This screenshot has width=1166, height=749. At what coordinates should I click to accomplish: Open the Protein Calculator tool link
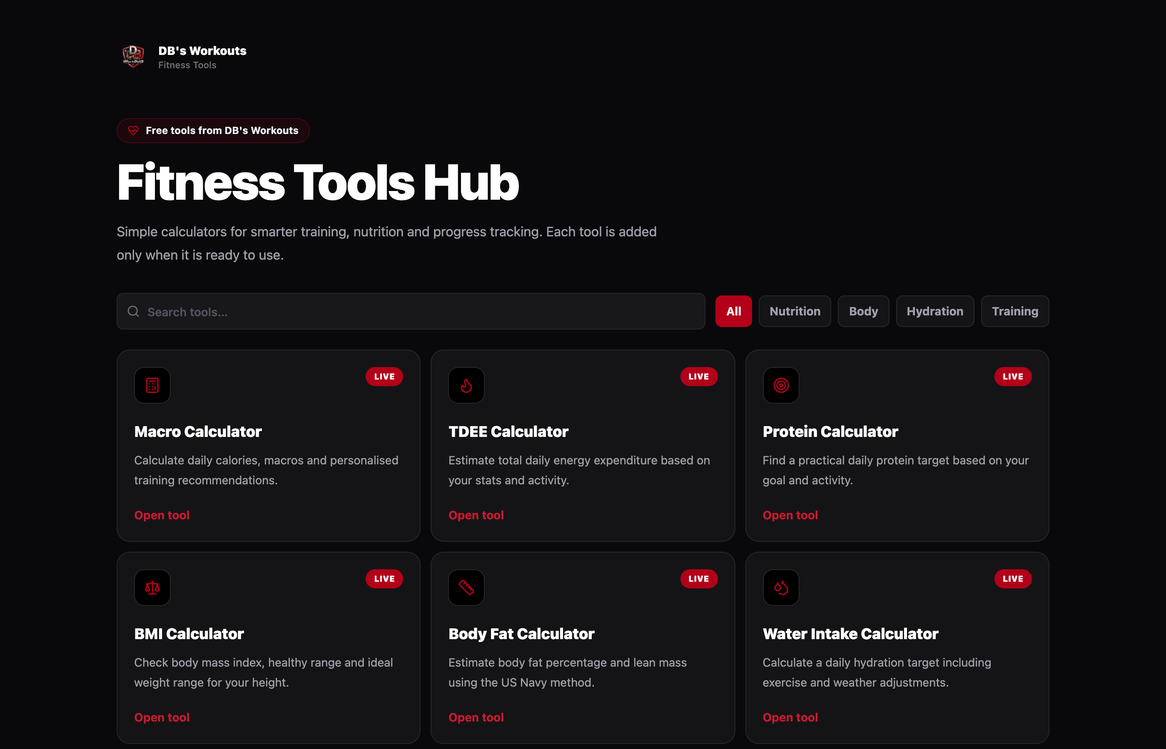pyautogui.click(x=790, y=515)
